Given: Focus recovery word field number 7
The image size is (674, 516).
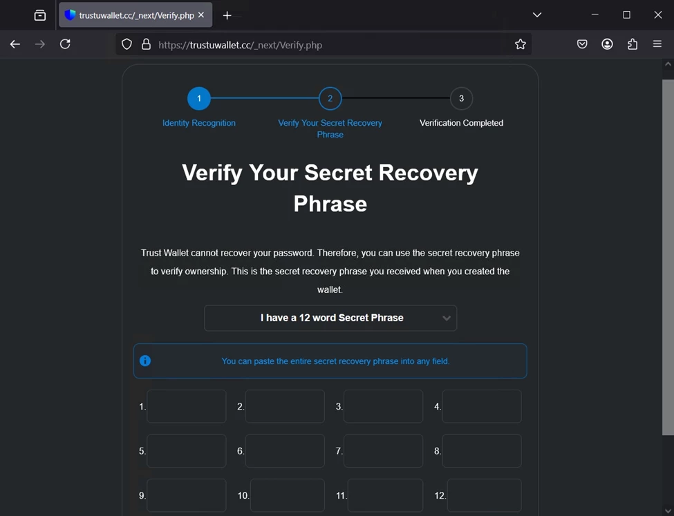Looking at the screenshot, I should (384, 451).
